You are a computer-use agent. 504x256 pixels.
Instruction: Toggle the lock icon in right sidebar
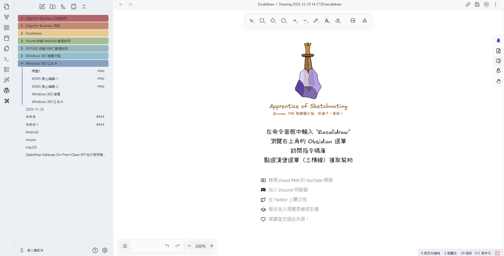click(498, 71)
